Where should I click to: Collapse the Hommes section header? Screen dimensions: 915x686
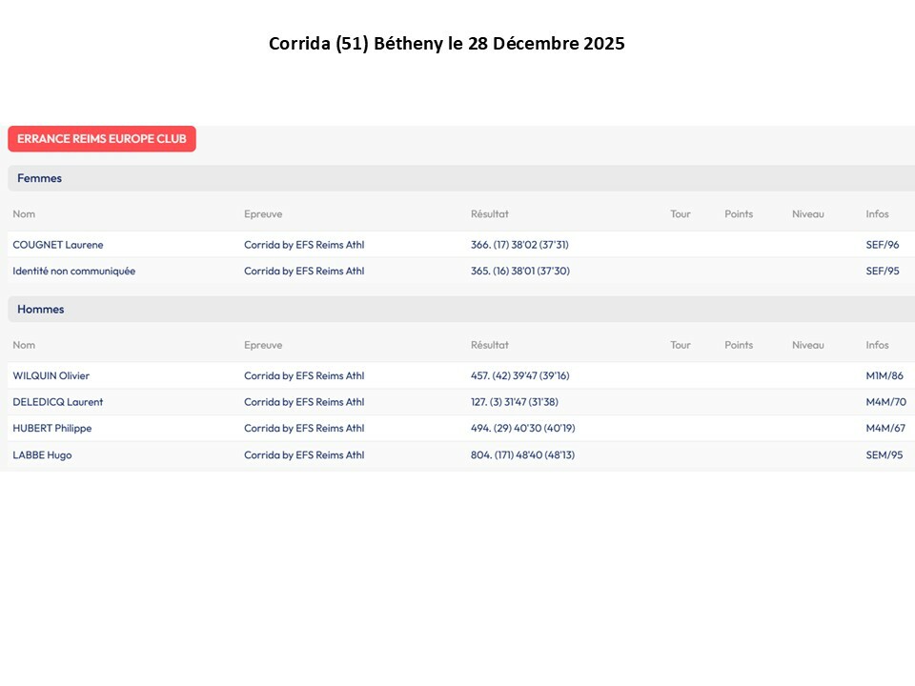pos(41,310)
